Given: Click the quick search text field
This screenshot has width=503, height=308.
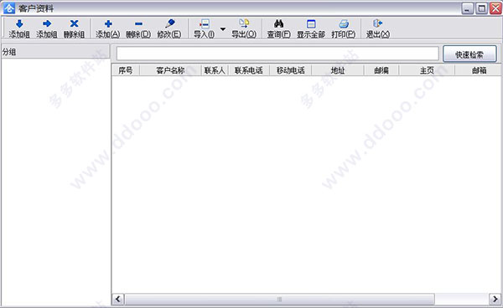Looking at the screenshot, I should (x=277, y=54).
